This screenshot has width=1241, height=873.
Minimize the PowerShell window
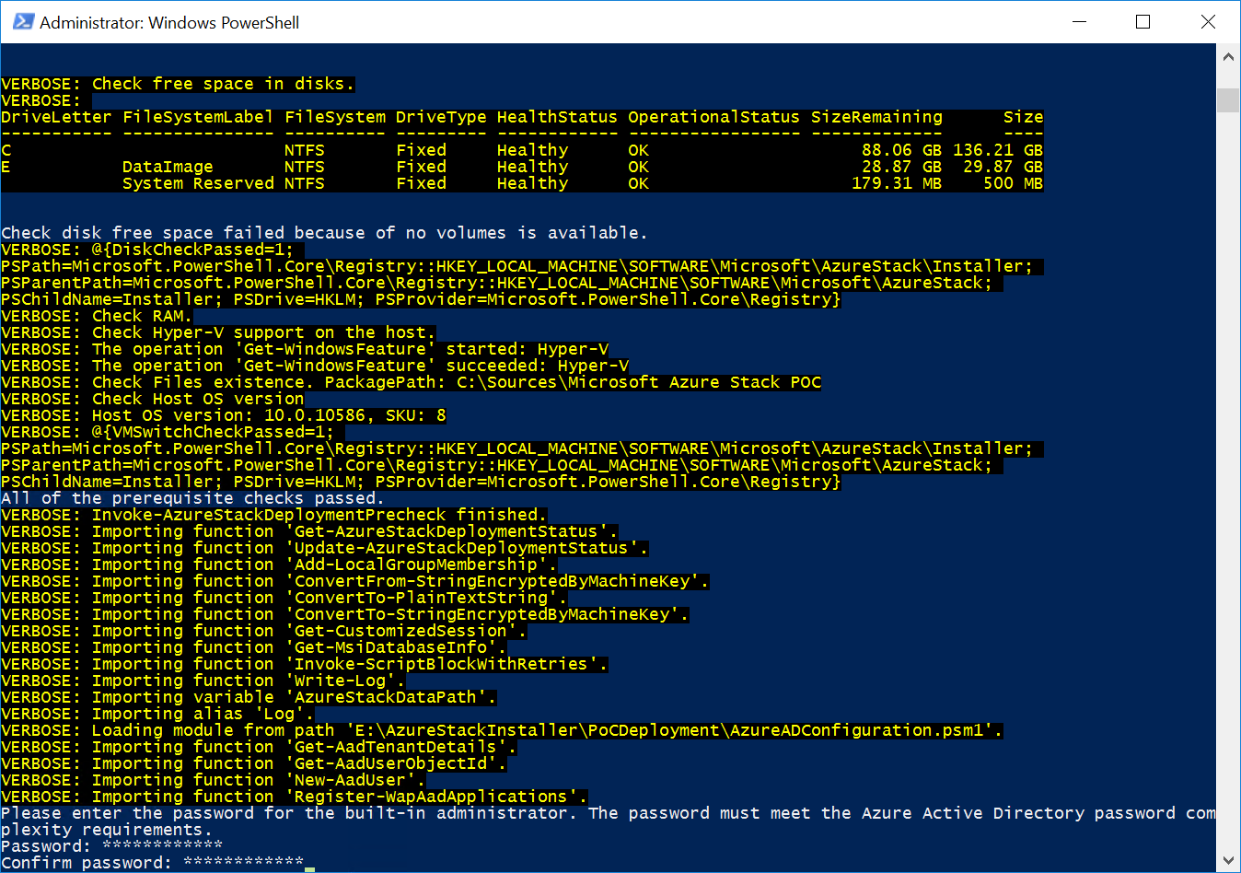pos(1080,22)
